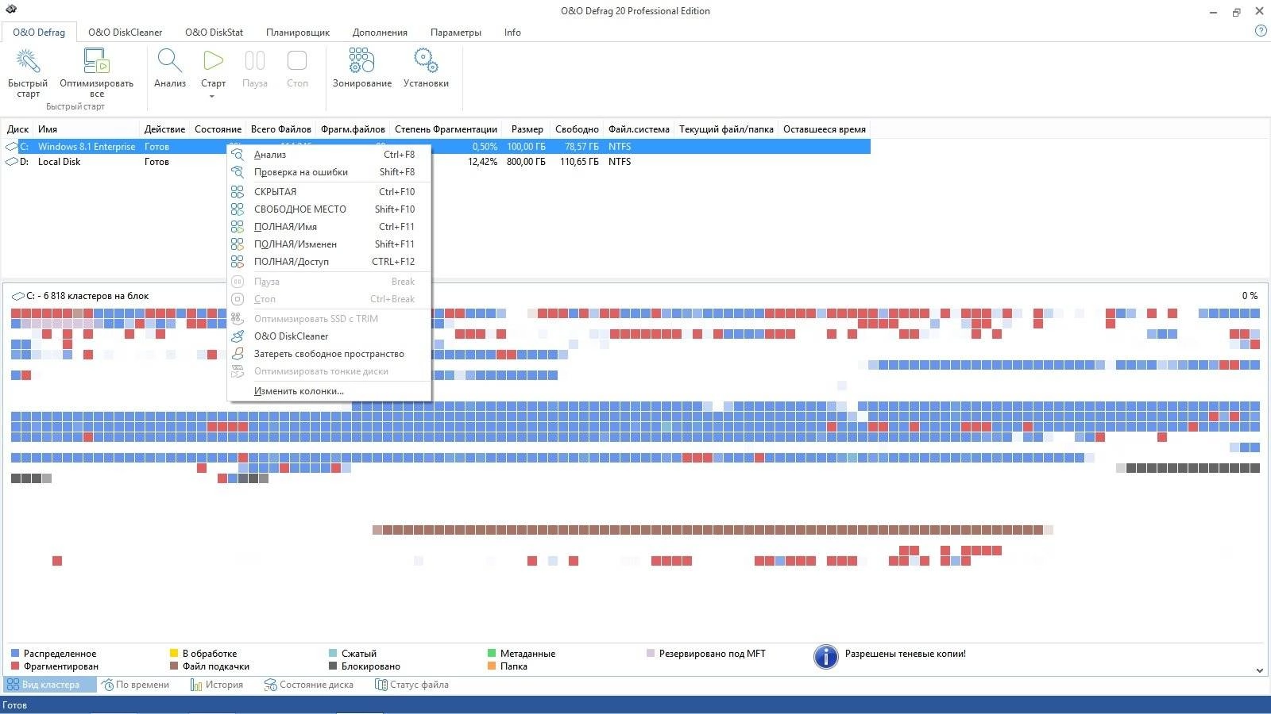
Task: Sort by Имя column header
Action: pos(87,129)
